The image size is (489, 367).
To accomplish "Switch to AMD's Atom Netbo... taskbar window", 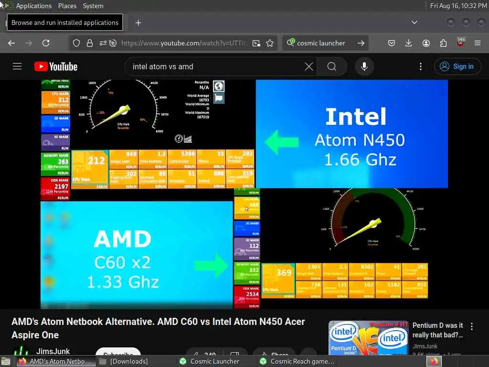I will (55, 361).
